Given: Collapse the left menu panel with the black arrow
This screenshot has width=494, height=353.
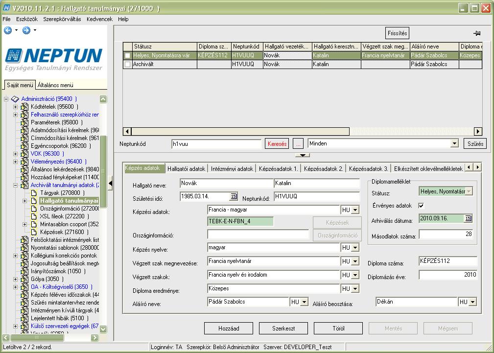Looking at the screenshot, I should (x=110, y=184).
